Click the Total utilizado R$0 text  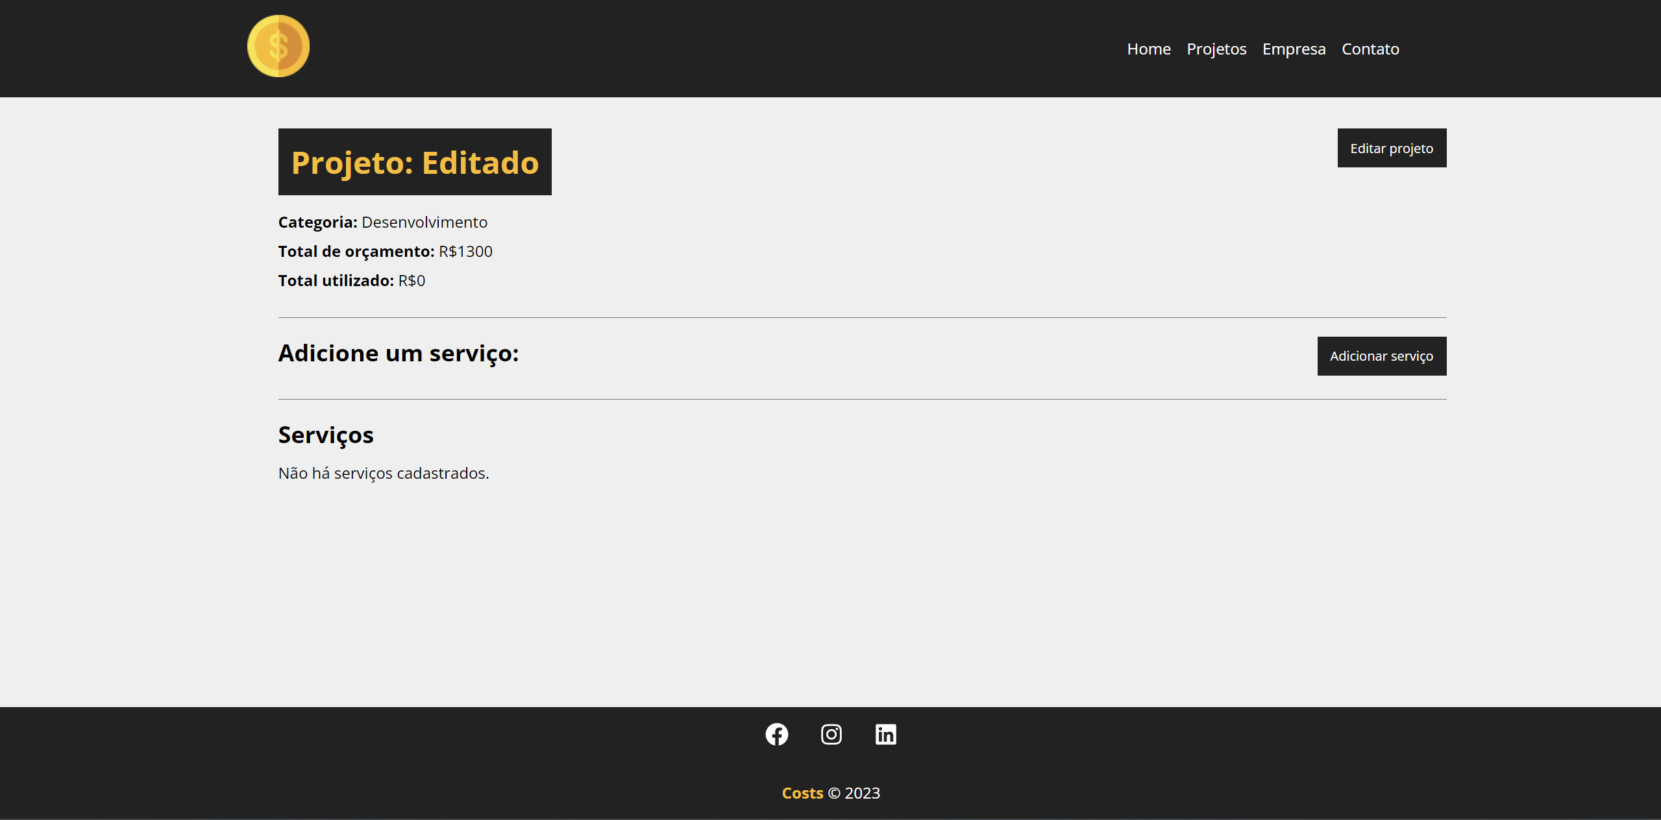coord(351,280)
